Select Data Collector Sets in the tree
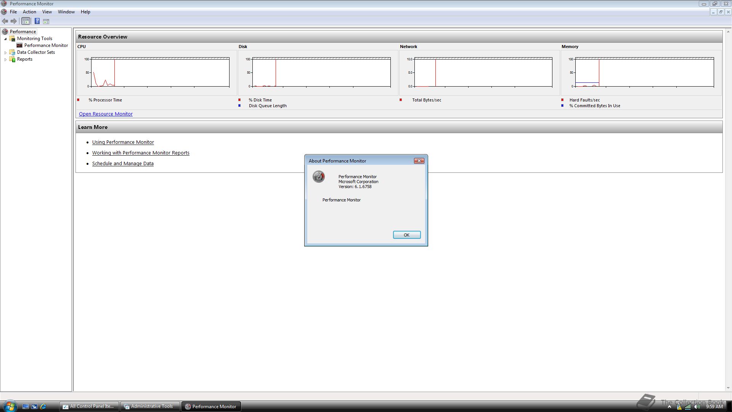The height and width of the screenshot is (412, 732). [x=36, y=52]
